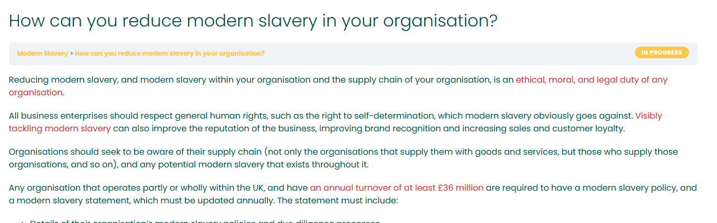Click red text 'annual turnover of at least £36 million'

tap(403, 188)
